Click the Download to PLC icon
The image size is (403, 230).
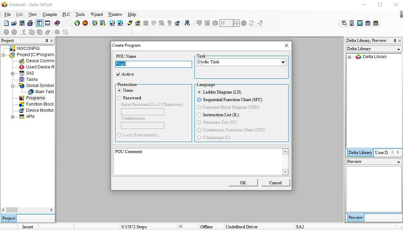102,23
